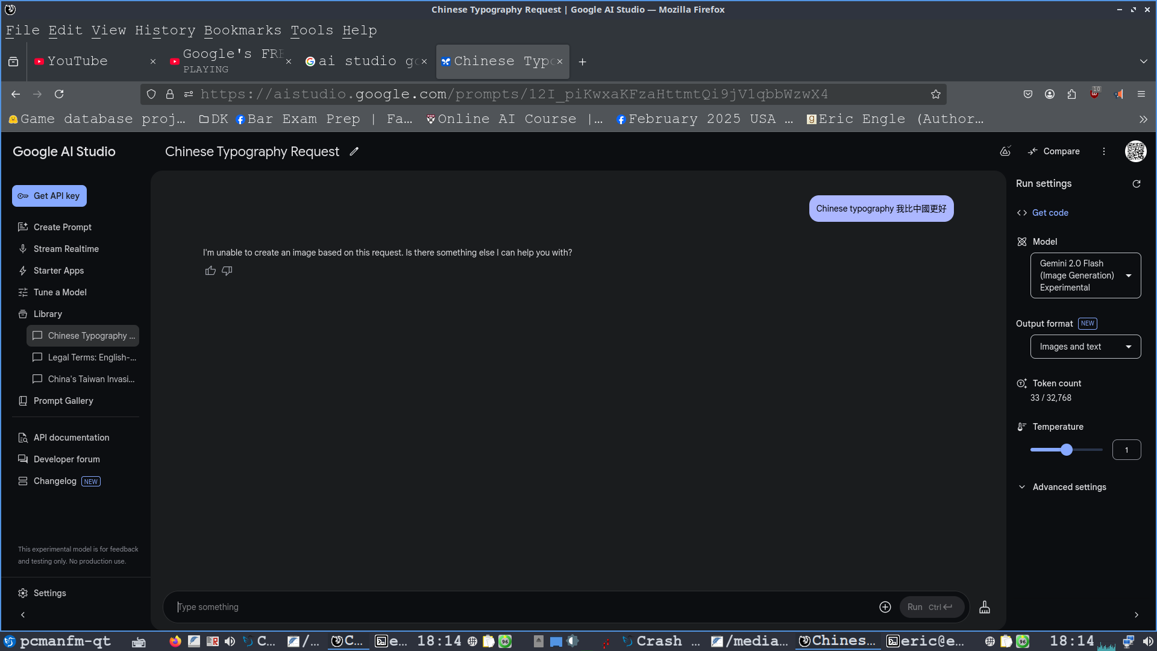Open the three-dot more options menu
Screen dimensions: 1157x651
[1103, 152]
